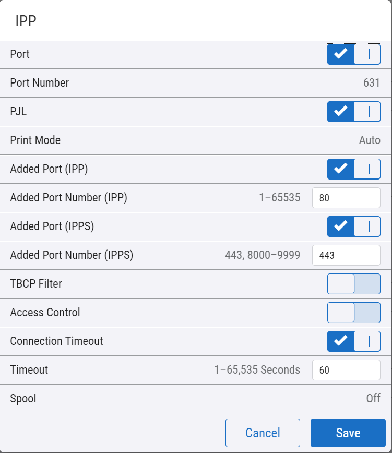
Task: Disable the Connection Timeout toggle
Action: [x=353, y=341]
